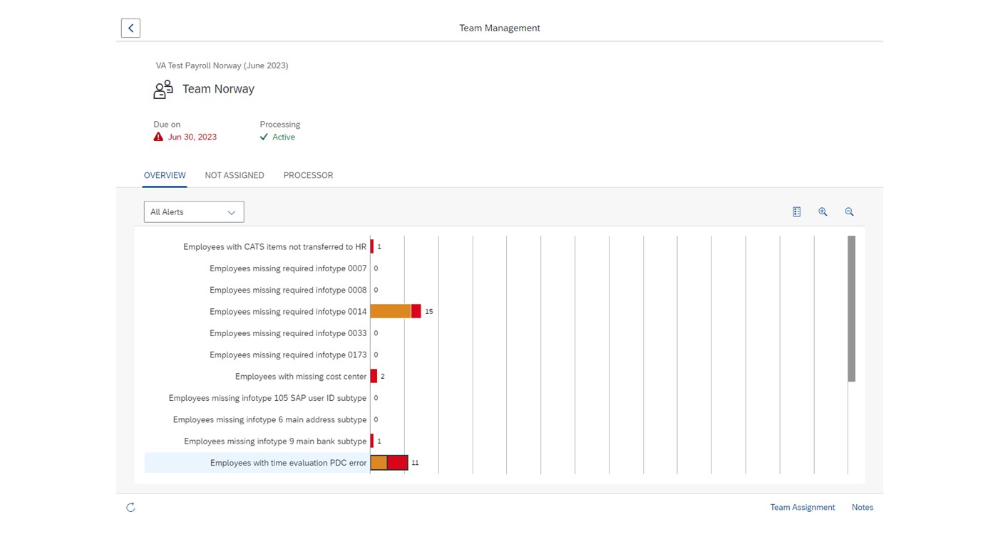
Task: Open the Processor tab
Action: pos(308,175)
